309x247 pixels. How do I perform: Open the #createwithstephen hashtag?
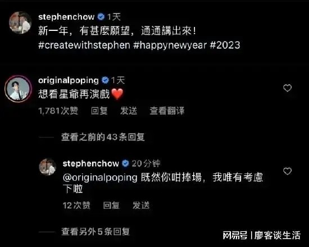[x=84, y=45]
